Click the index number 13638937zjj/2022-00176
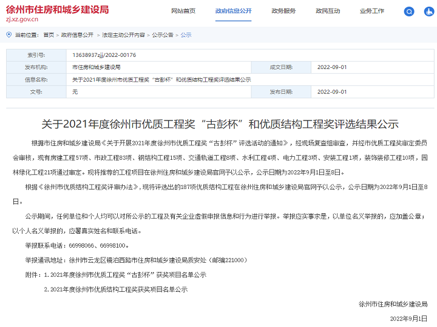 104,55
